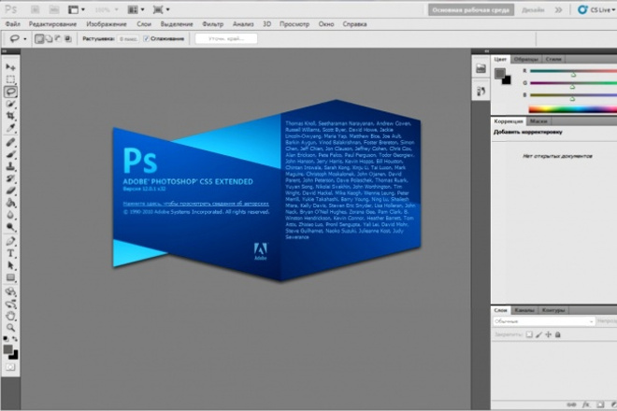Select the Move tool
This screenshot has width=617, height=411.
point(10,67)
